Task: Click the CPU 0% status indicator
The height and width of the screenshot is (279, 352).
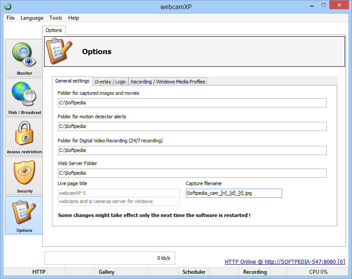Action: (x=318, y=272)
